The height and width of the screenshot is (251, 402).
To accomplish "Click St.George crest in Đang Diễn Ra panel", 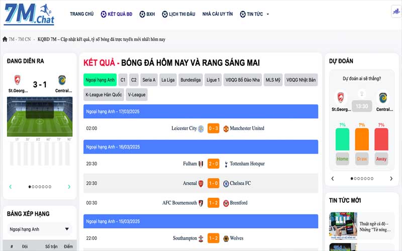I will 17,80.
